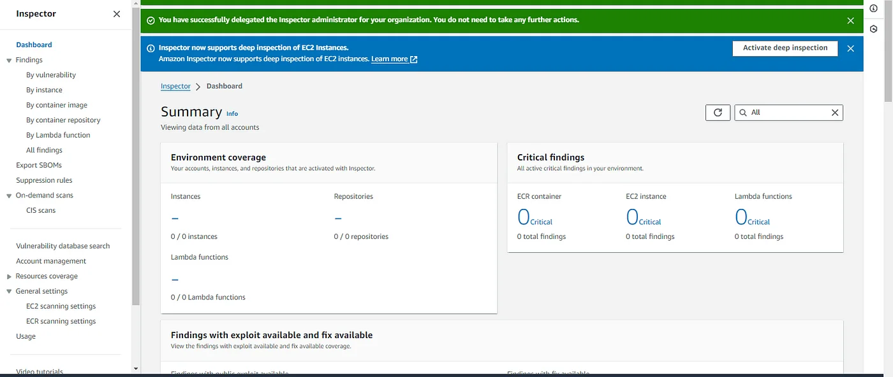
Task: Dismiss the blue deep inspection banner
Action: pos(850,48)
